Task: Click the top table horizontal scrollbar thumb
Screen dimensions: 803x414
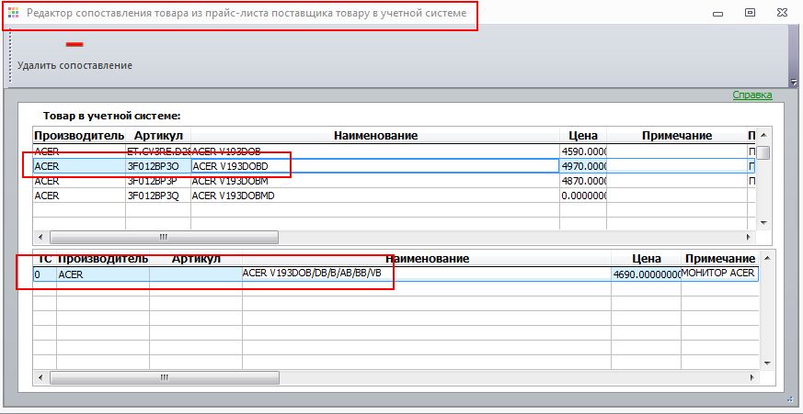Action: (164, 237)
